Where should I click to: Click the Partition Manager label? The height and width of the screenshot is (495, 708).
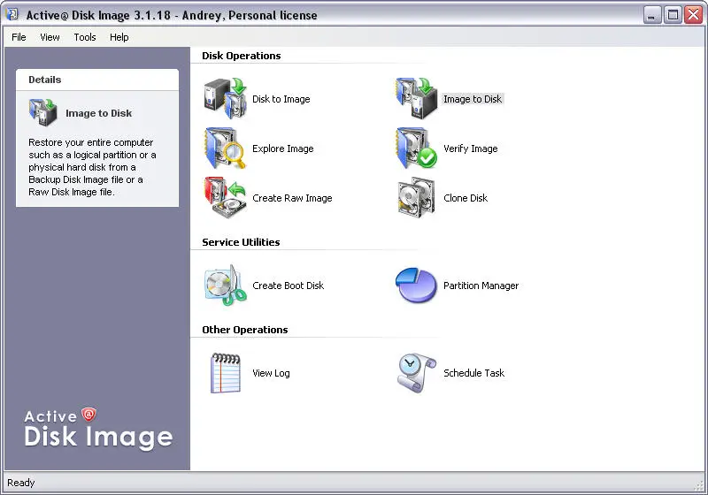[481, 286]
